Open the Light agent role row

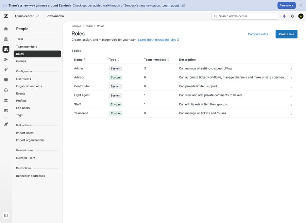184,95
